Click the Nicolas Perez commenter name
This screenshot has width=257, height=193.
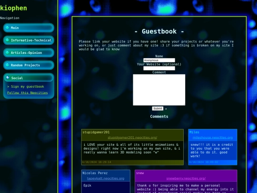(95, 173)
